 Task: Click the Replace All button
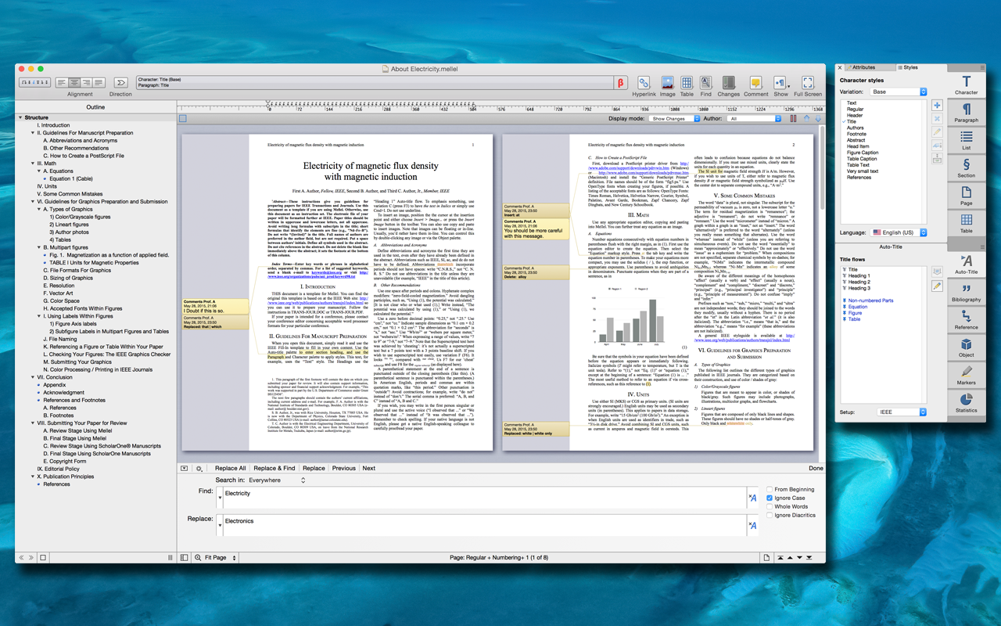[231, 468]
